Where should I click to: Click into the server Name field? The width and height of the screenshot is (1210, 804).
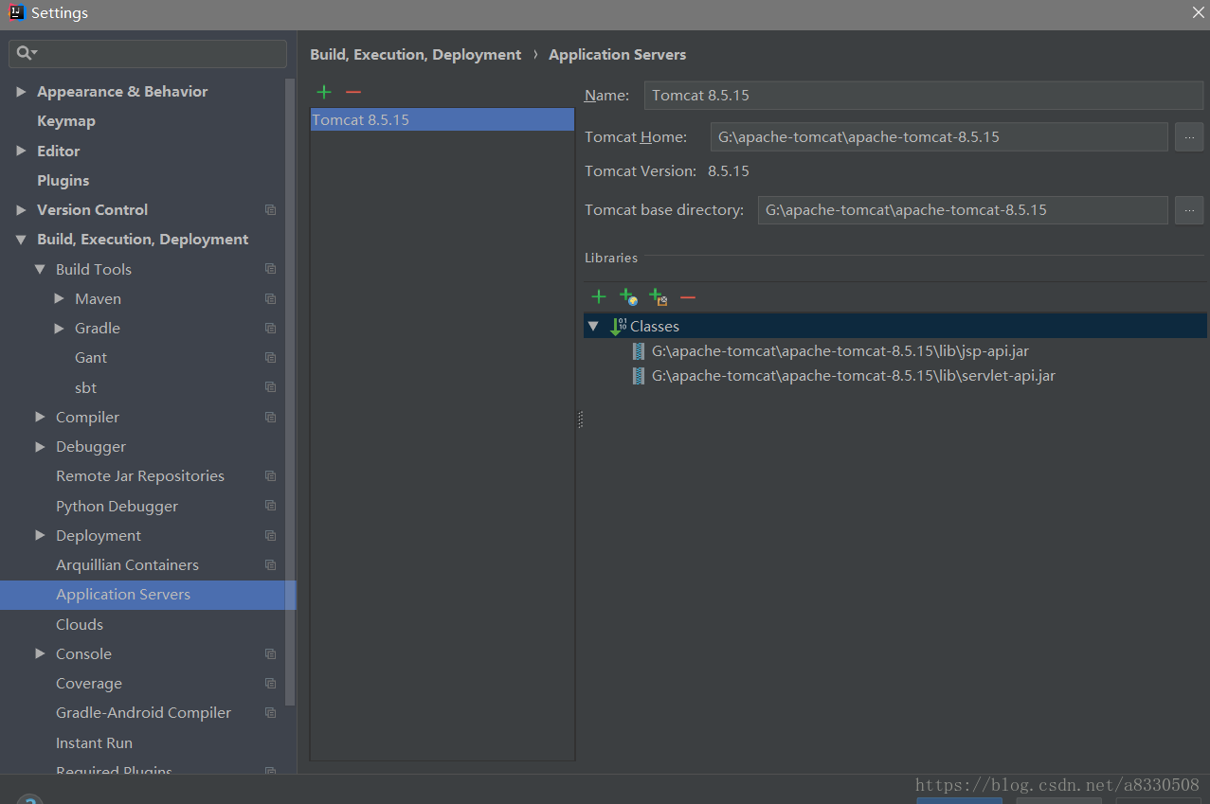[x=924, y=95]
